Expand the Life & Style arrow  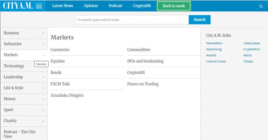(x=43, y=88)
